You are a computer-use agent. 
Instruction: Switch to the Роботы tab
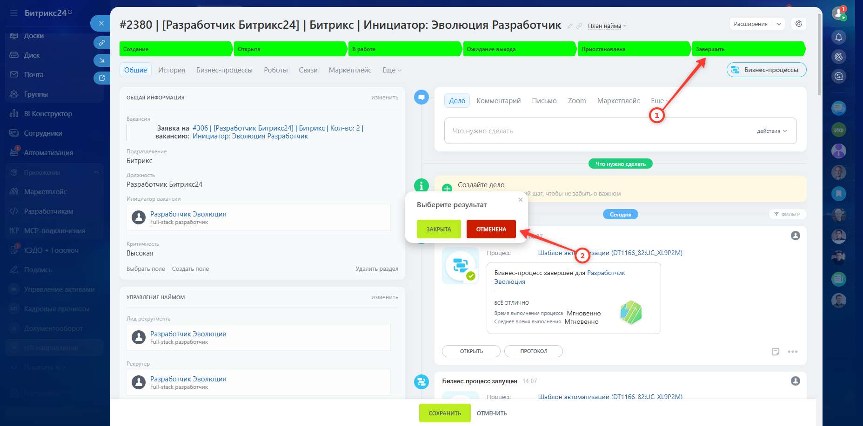click(x=276, y=70)
